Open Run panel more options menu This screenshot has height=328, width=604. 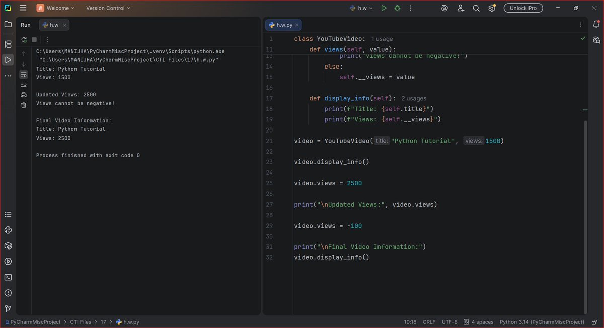tap(47, 40)
